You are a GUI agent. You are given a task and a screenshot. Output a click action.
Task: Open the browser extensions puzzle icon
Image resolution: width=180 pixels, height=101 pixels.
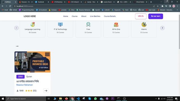tap(162, 6)
